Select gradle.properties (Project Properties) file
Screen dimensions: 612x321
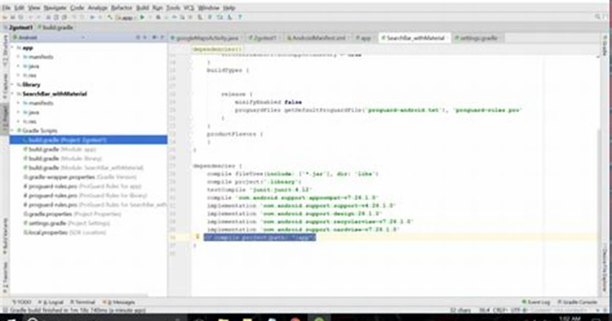tap(72, 214)
